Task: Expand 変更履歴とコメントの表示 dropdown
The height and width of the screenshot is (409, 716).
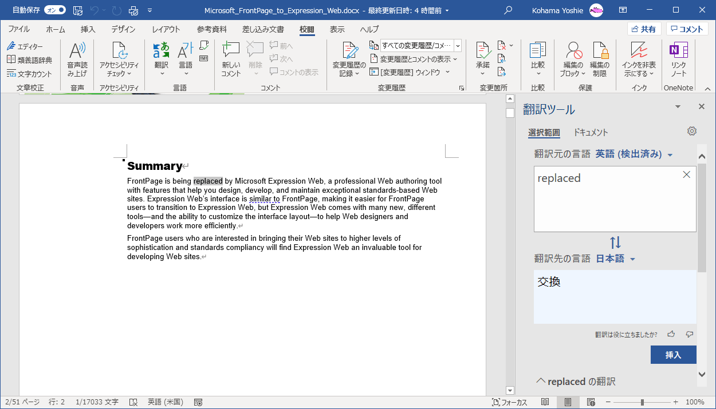Action: [x=414, y=59]
